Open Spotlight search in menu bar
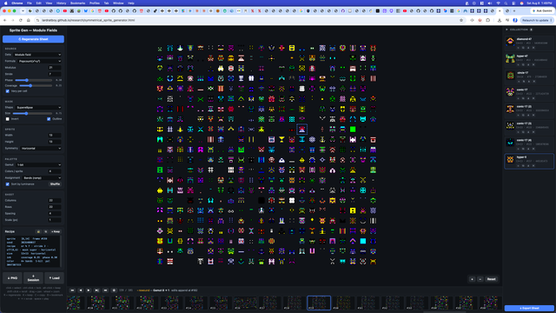The height and width of the screenshot is (313, 556). (506, 3)
